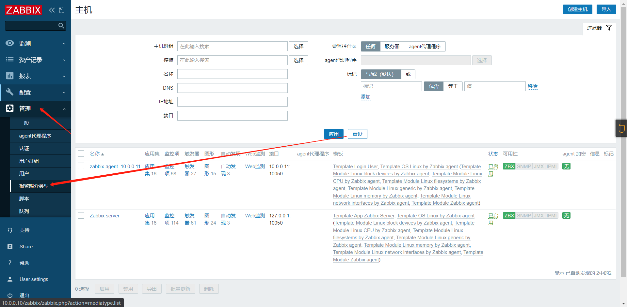This screenshot has height=307, width=627.
Task: Click the 名称 filter input field
Action: tap(233, 74)
